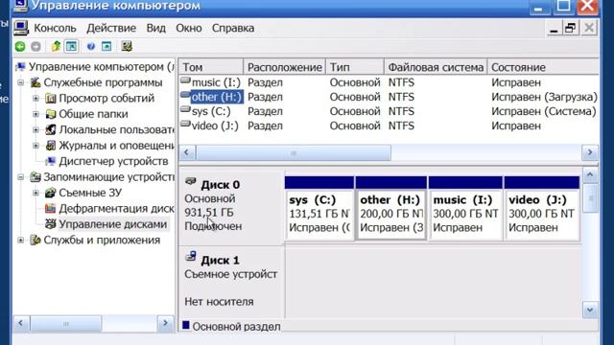Click tree pane scroll left arrow
This screenshot has width=614, height=345.
tap(21, 323)
